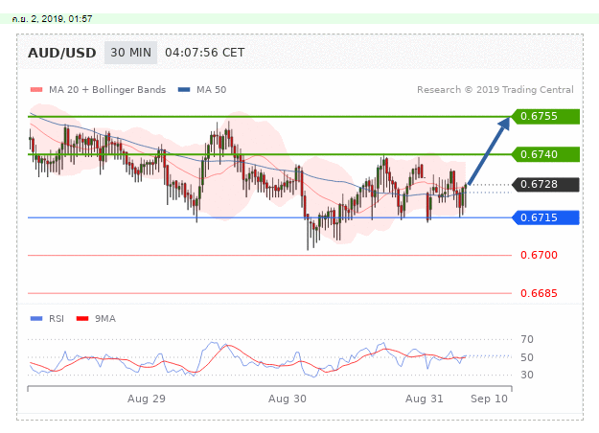Click the dark blue MA 50 legend swatch
Screen dimensions: 599x433
184,90
